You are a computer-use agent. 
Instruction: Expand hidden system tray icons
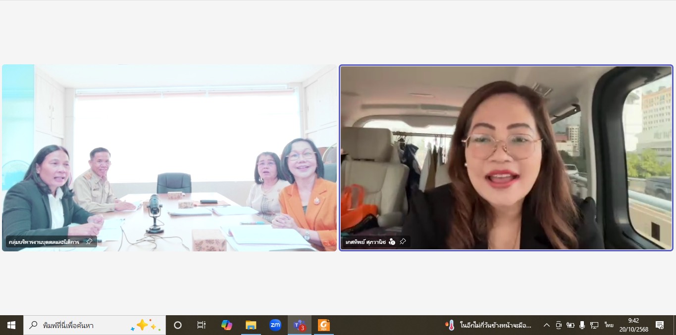point(547,325)
